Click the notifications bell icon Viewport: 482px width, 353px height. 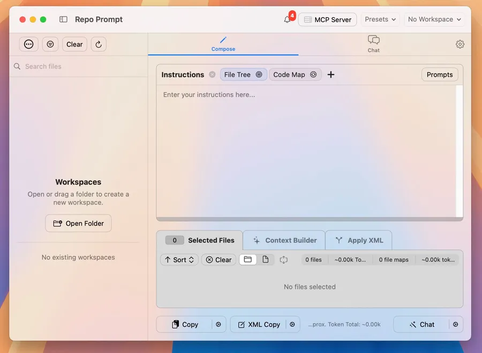(287, 20)
